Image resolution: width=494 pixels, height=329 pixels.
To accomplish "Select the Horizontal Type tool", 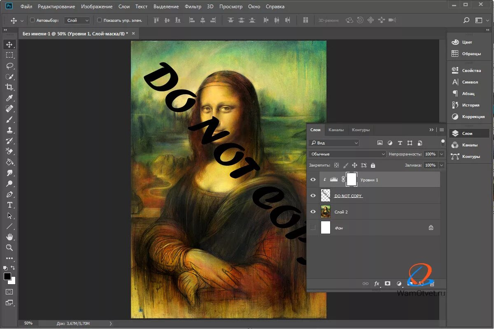I will click(9, 205).
